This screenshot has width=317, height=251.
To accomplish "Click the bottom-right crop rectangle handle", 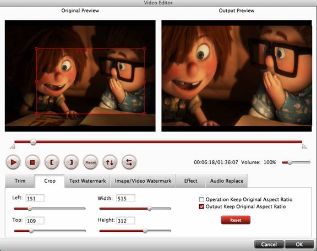I will [144, 114].
